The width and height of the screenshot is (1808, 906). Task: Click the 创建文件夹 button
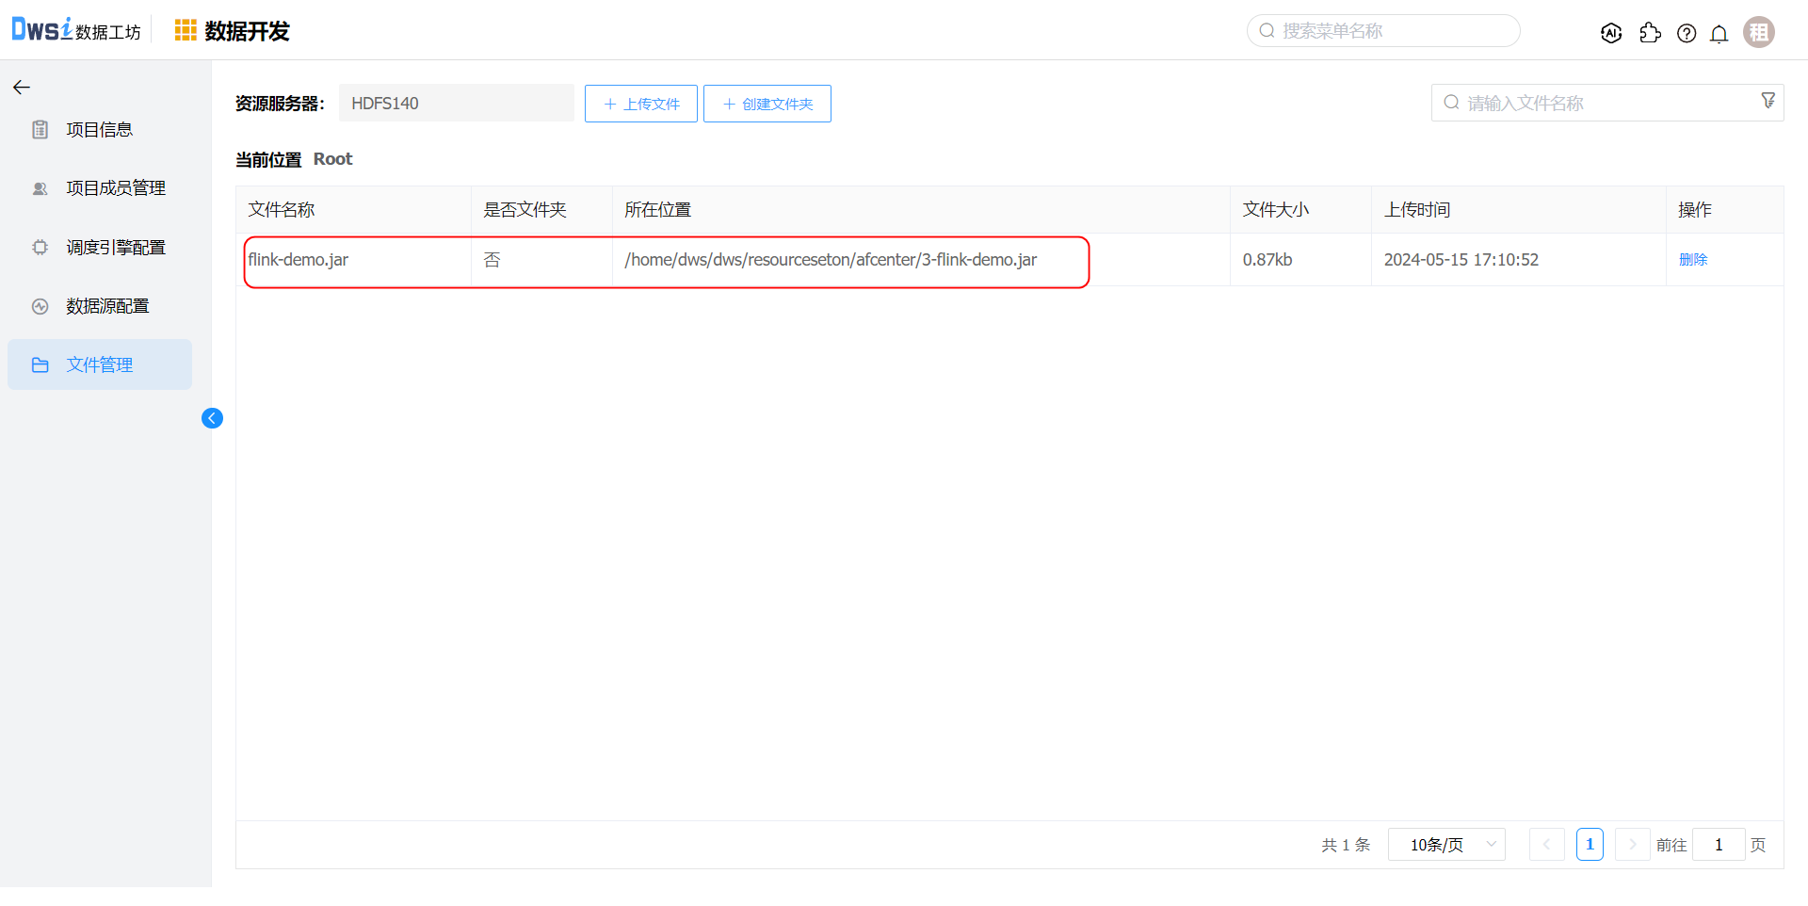click(767, 104)
